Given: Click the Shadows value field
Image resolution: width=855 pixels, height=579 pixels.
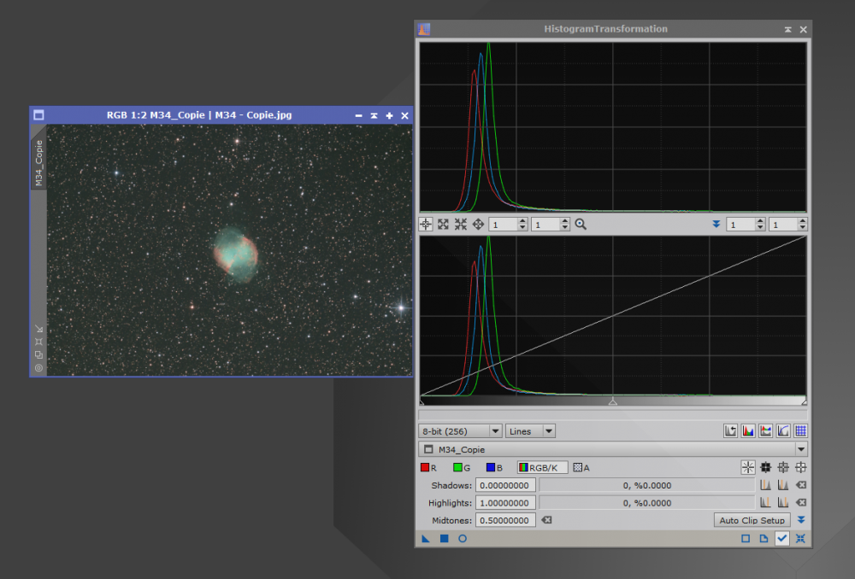Looking at the screenshot, I should click(505, 485).
